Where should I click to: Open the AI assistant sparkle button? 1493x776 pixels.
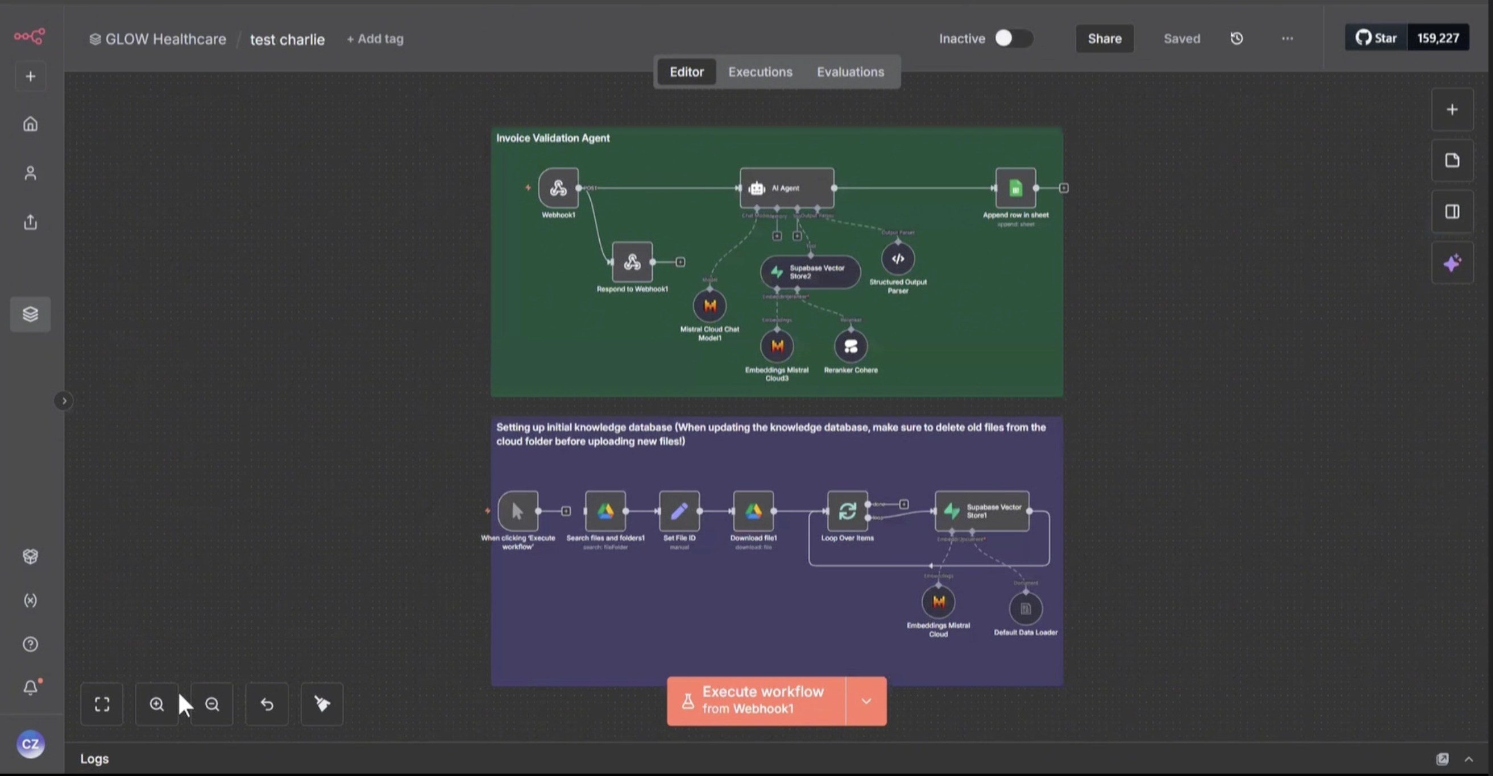click(x=1452, y=263)
